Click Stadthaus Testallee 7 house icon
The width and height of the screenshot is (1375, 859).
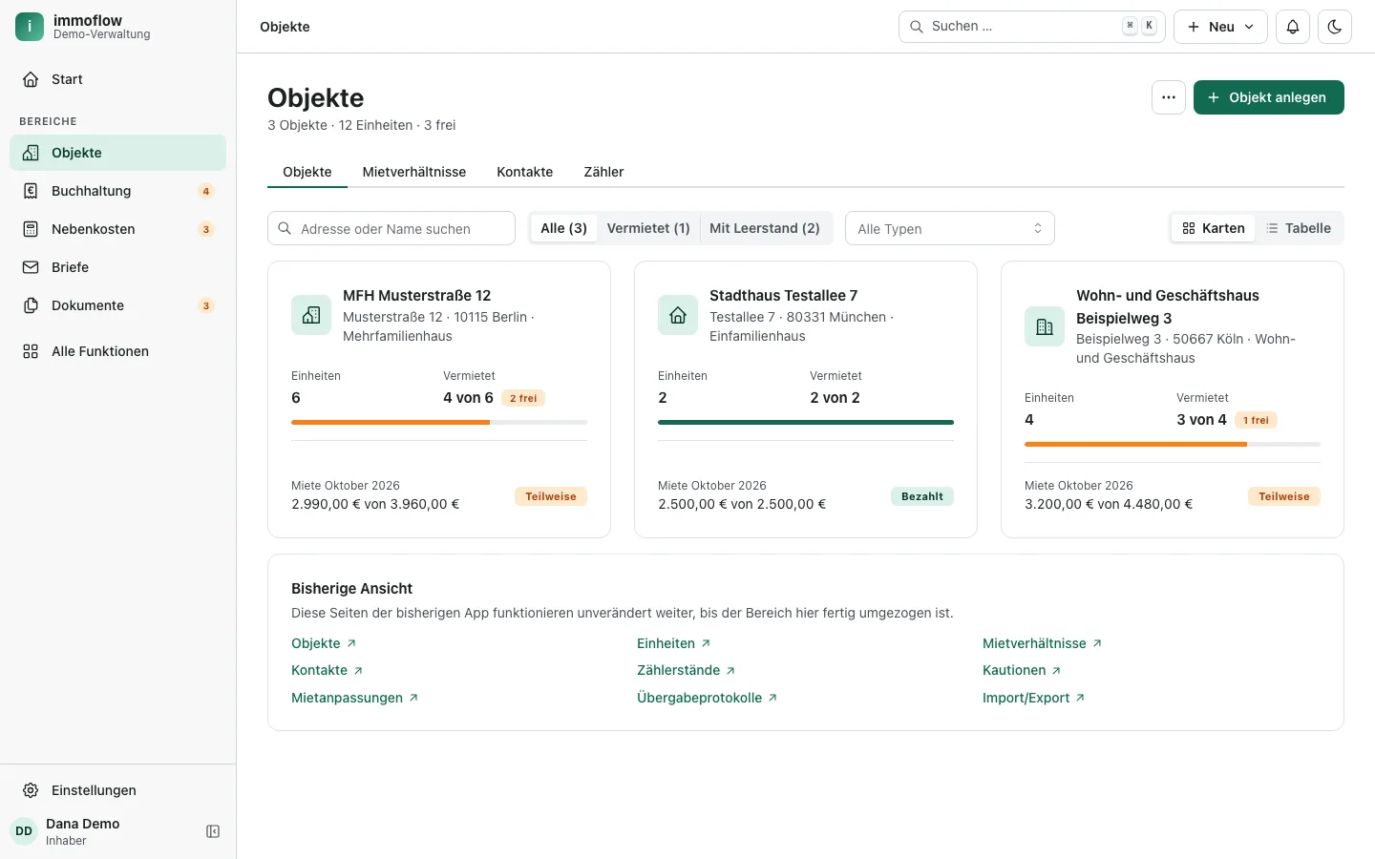678,315
